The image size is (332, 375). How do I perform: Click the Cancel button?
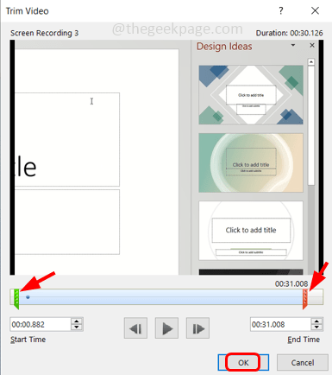[x=303, y=363]
